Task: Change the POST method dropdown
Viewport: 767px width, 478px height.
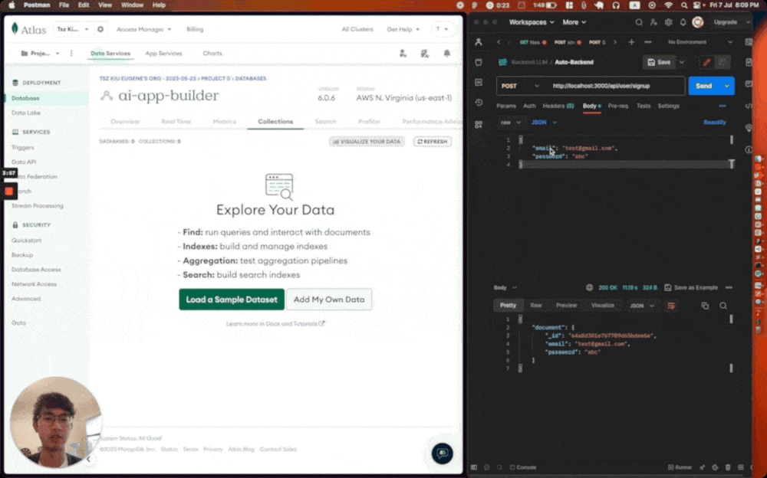Action: (520, 86)
